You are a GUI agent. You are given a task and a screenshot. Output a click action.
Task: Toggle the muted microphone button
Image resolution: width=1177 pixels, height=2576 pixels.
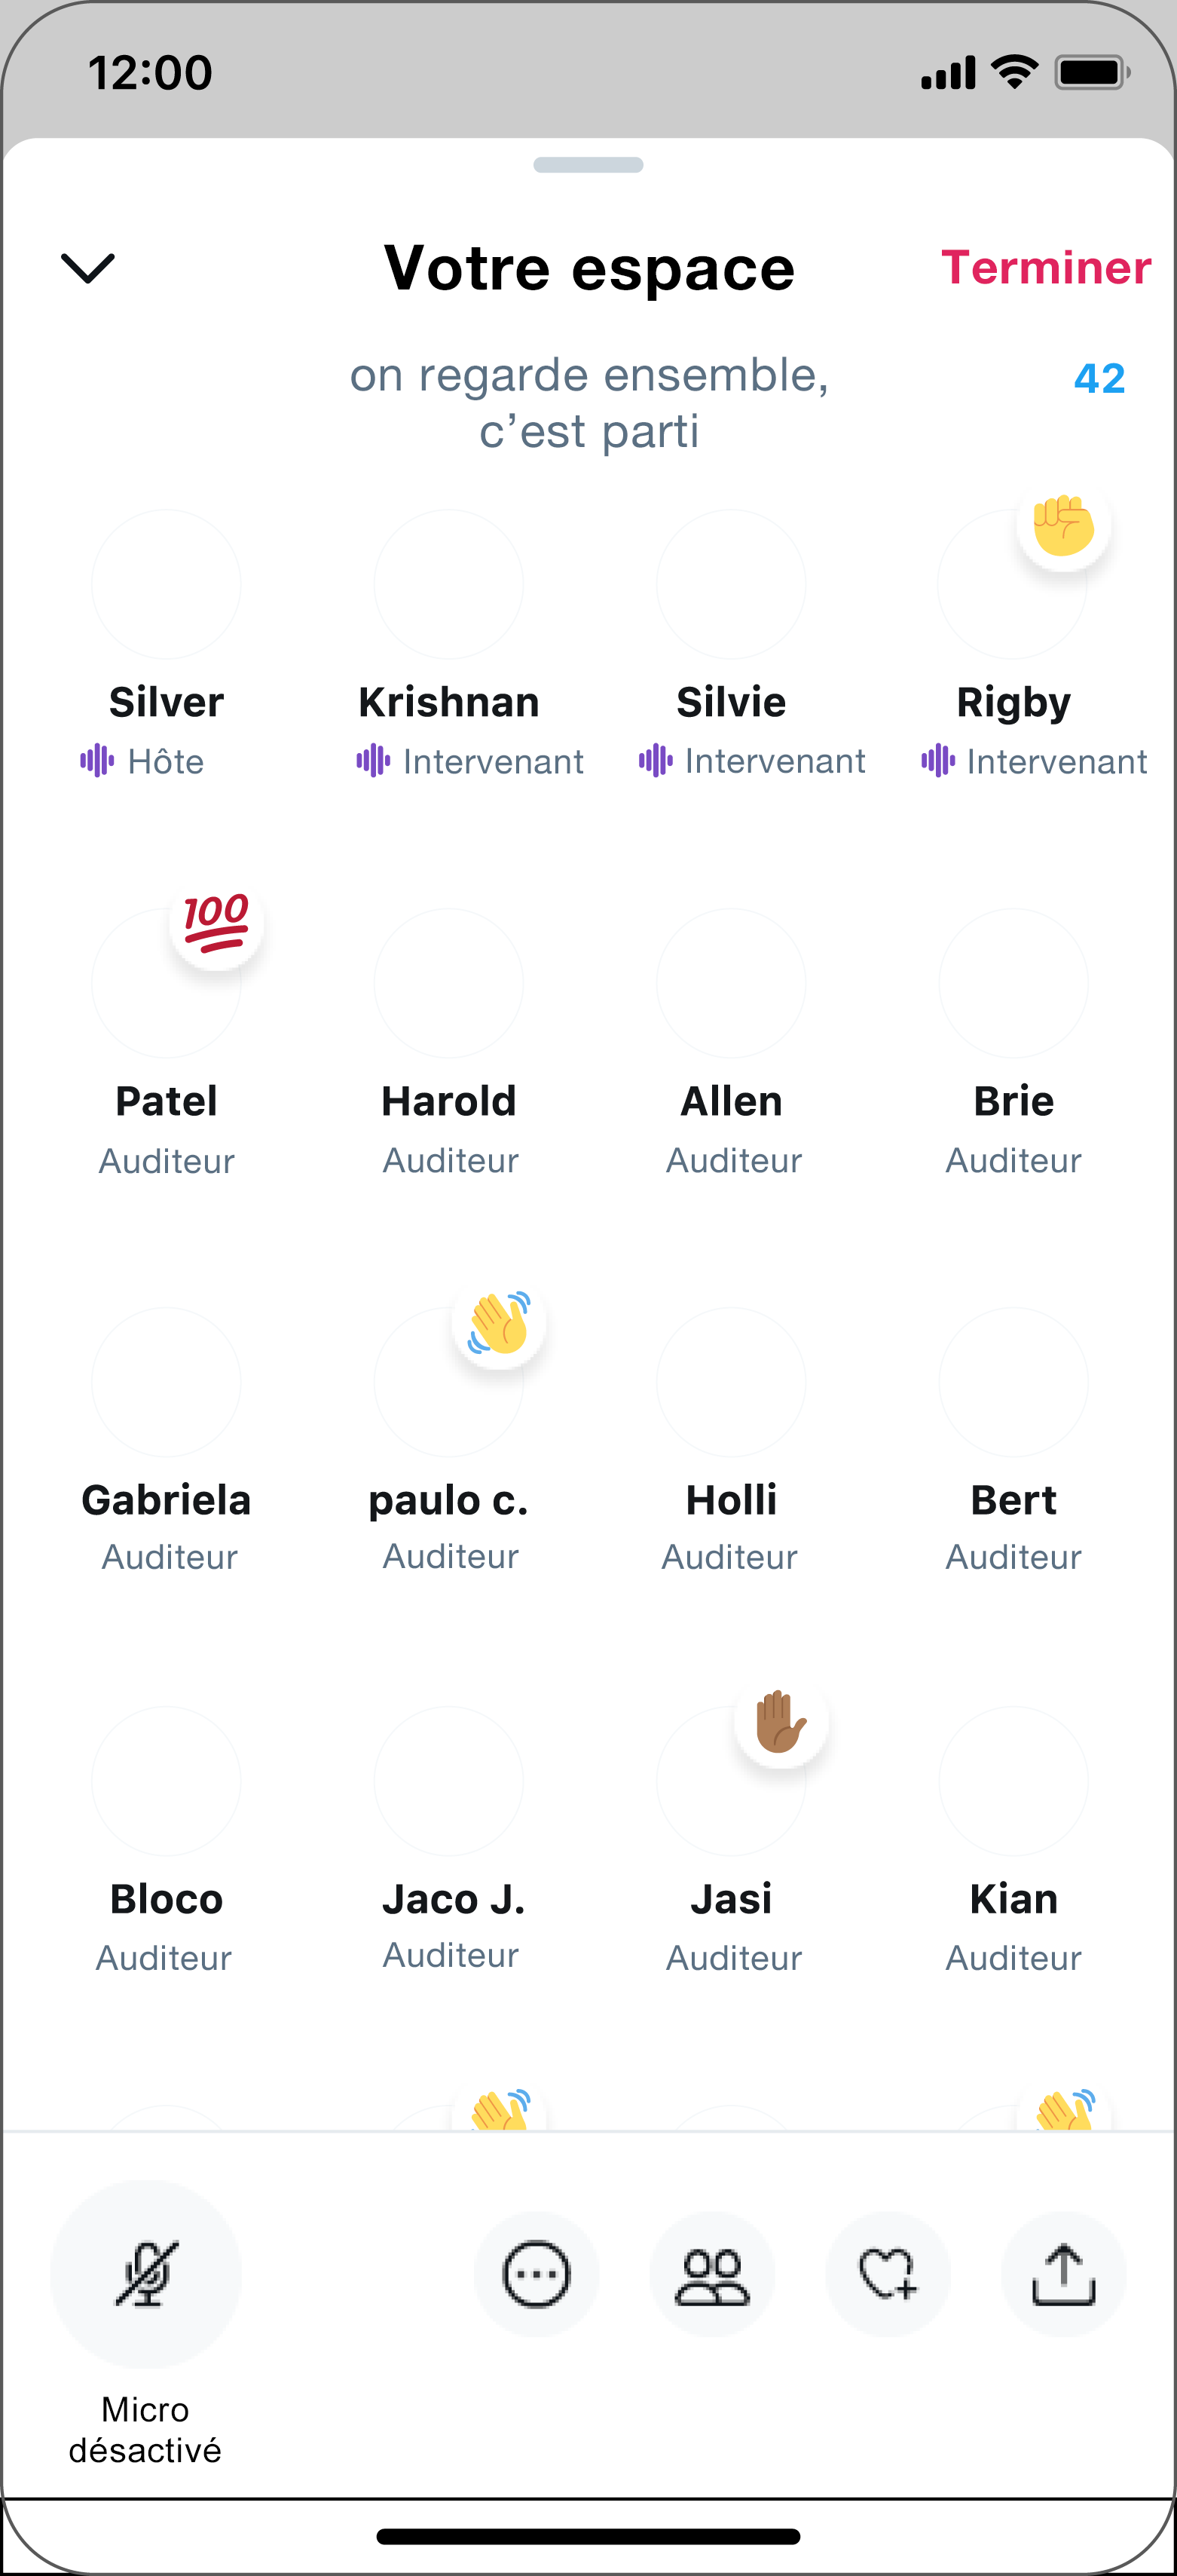(146, 2273)
